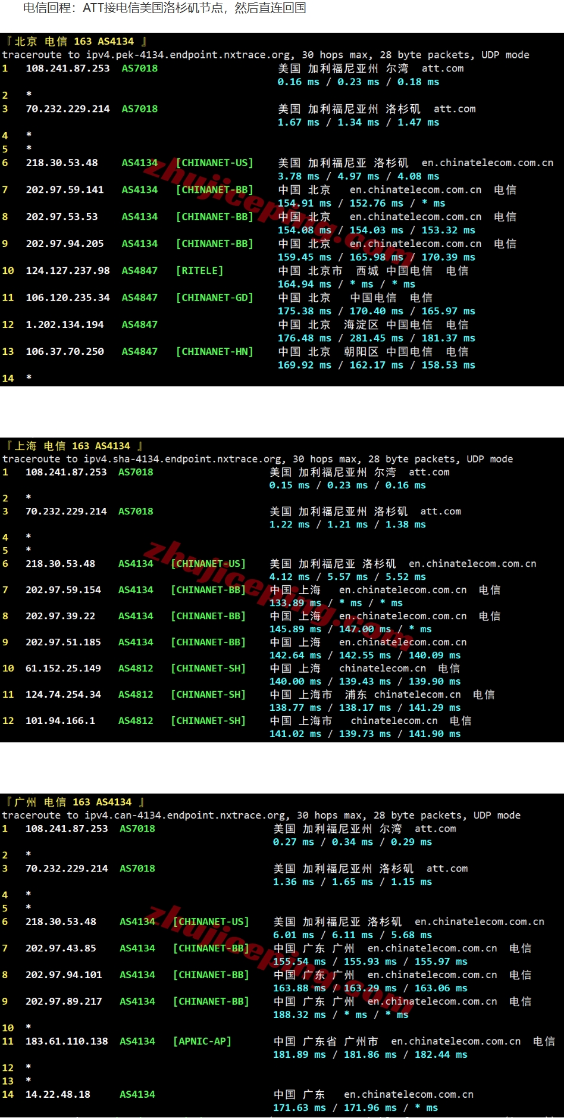Select IP address 183.61.110.138
564x1118 pixels.
pos(67,1041)
